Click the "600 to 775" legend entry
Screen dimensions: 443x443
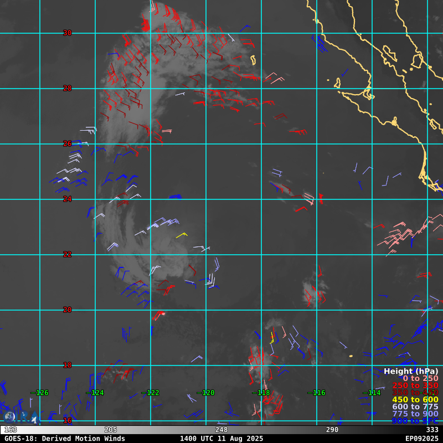(415, 407)
